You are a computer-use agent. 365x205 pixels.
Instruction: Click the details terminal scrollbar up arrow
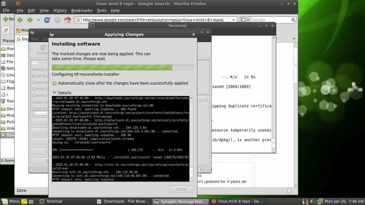[x=191, y=98]
